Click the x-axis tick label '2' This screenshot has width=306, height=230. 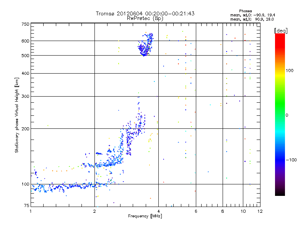click(x=94, y=211)
